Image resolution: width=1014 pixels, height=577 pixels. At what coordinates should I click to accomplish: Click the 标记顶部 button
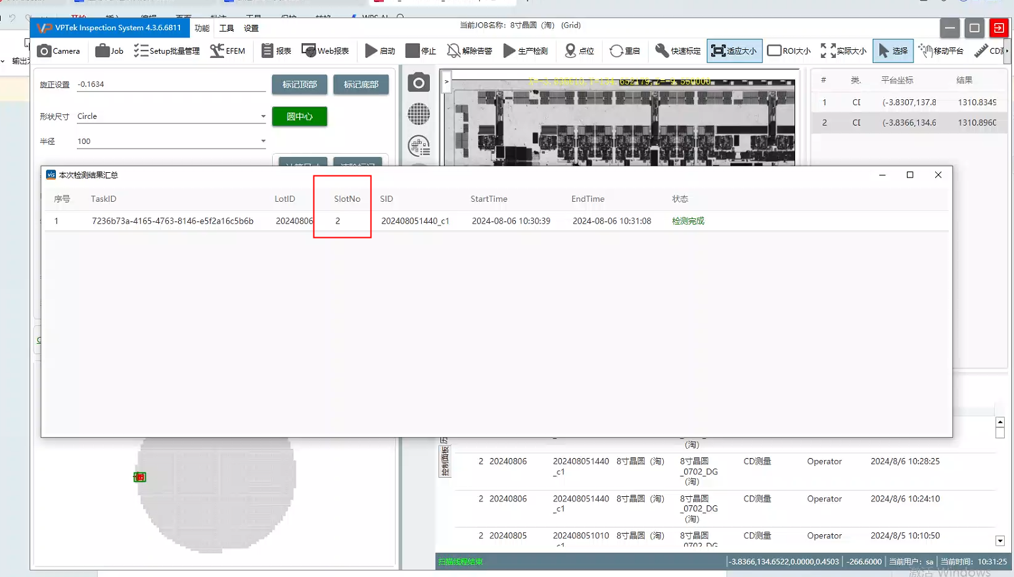pos(300,85)
